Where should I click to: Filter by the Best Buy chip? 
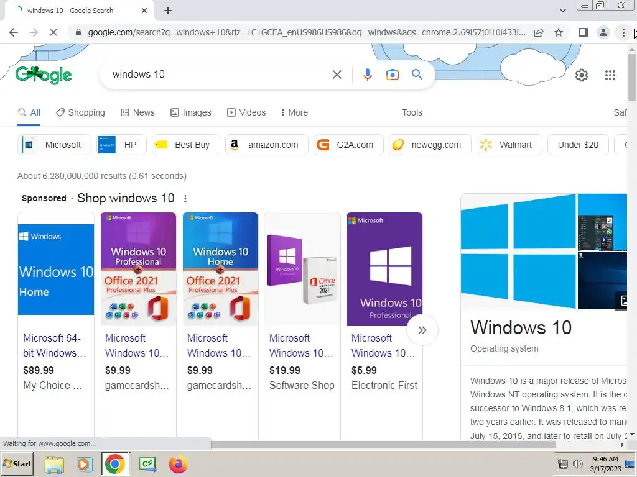[185, 145]
